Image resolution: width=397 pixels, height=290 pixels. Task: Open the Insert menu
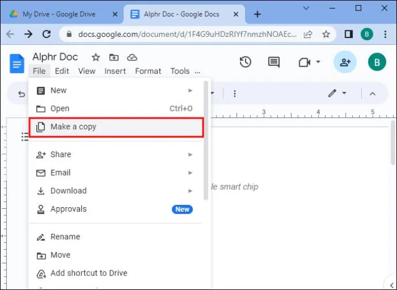click(115, 71)
